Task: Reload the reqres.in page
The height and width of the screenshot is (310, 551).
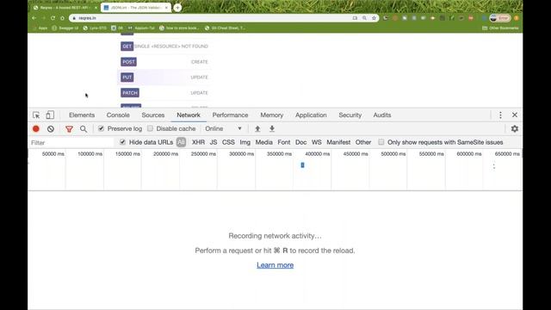Action: click(x=53, y=18)
